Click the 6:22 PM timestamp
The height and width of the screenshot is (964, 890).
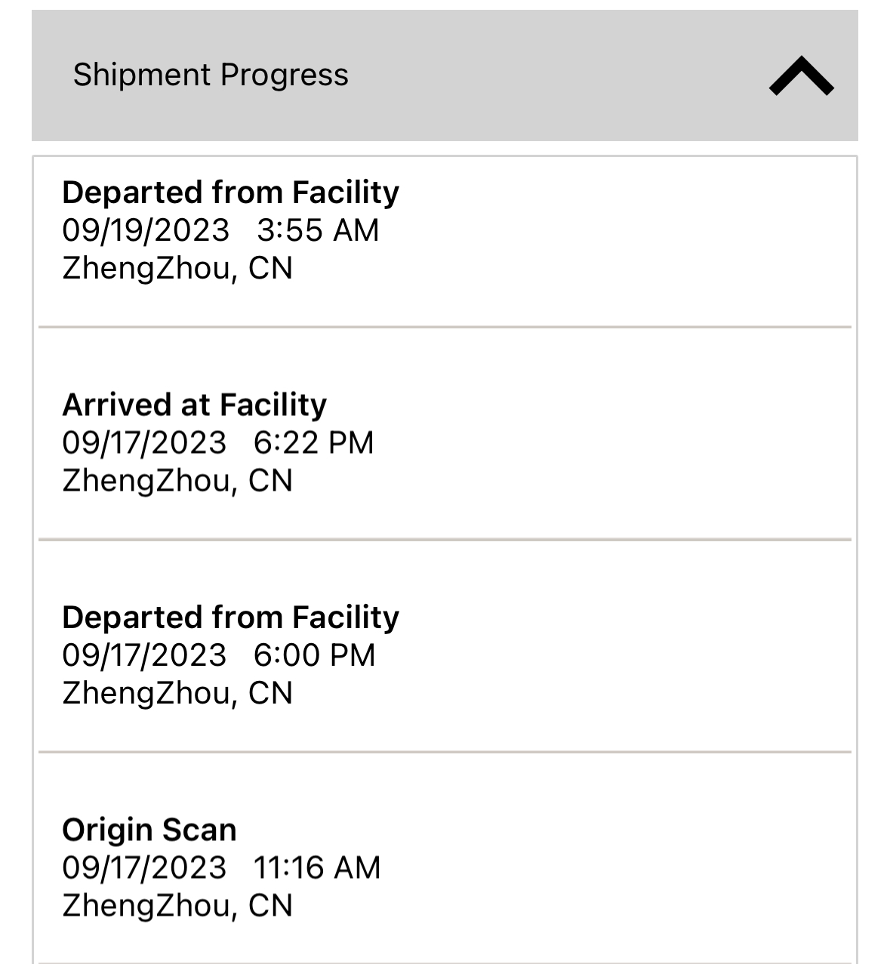313,443
